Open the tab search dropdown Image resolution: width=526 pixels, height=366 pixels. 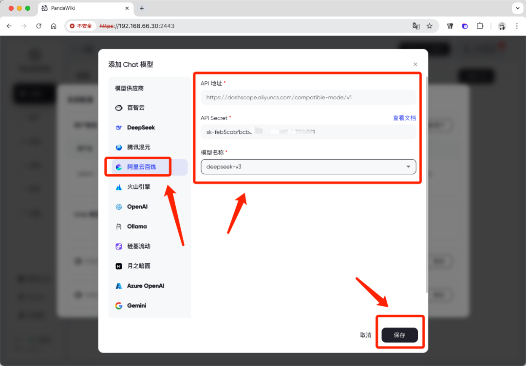point(518,8)
